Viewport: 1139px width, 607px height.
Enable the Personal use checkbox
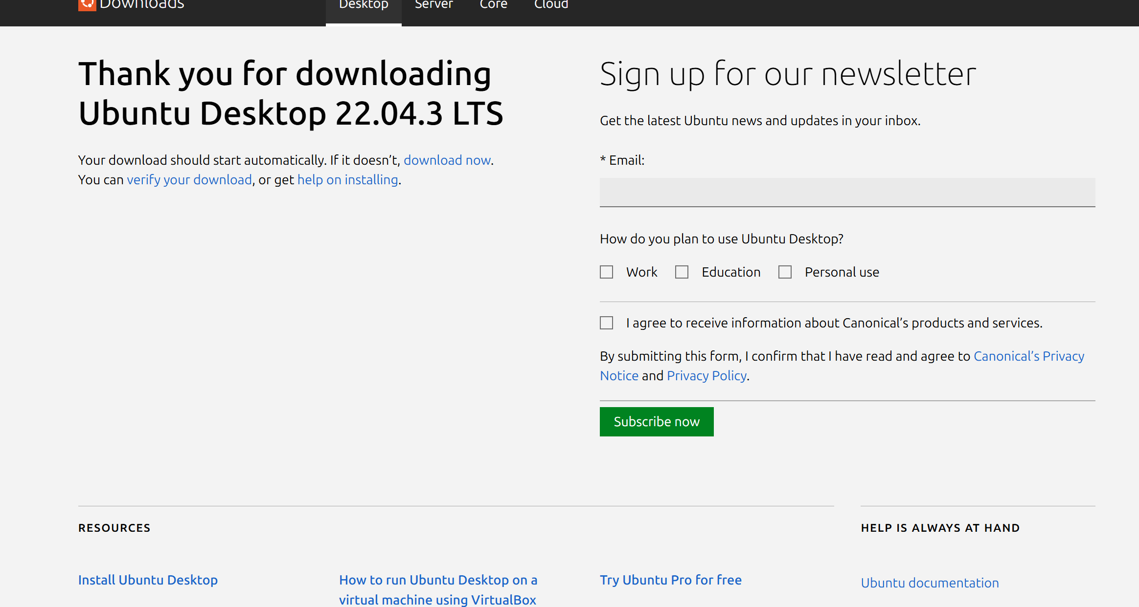(x=785, y=272)
